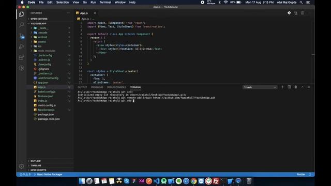Split the terminal panel

pos(289,87)
